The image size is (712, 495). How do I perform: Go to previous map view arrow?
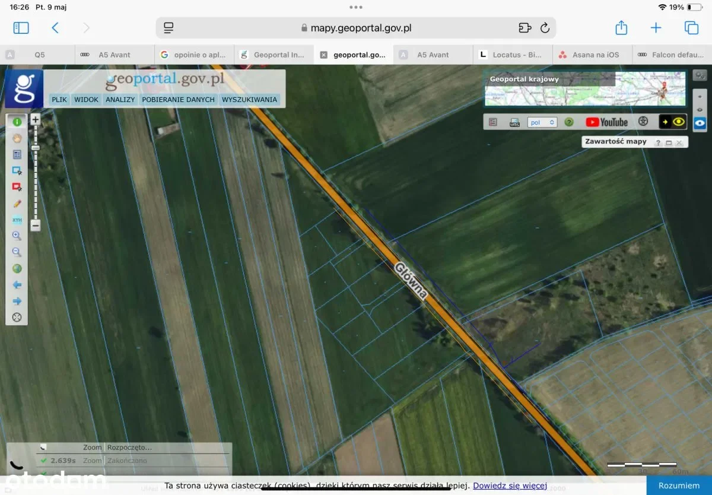pyautogui.click(x=17, y=285)
